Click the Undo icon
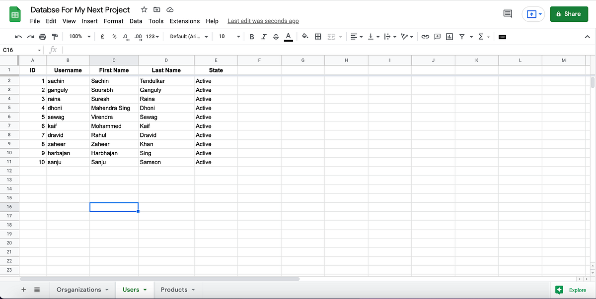Image resolution: width=596 pixels, height=299 pixels. tap(18, 36)
